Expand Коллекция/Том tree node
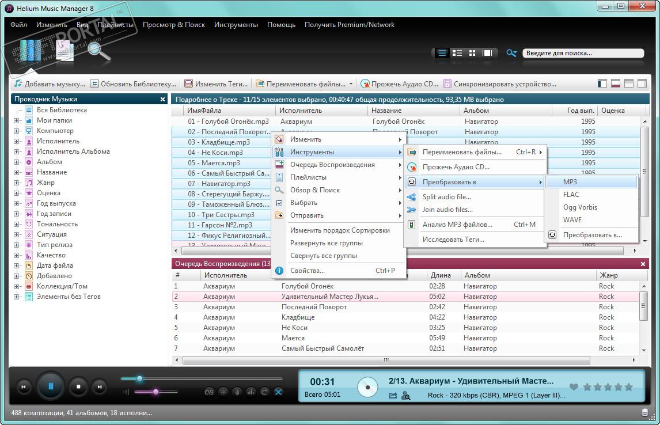 coord(17,287)
